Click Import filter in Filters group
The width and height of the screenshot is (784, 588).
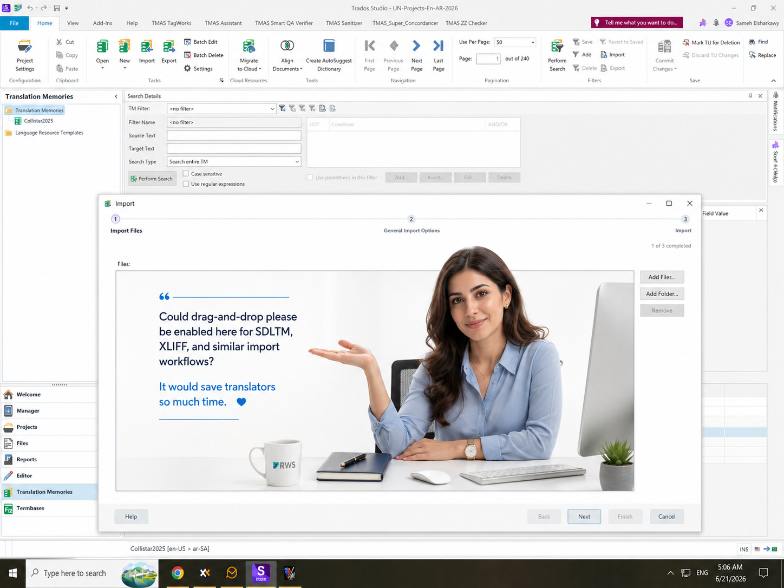tap(612, 54)
